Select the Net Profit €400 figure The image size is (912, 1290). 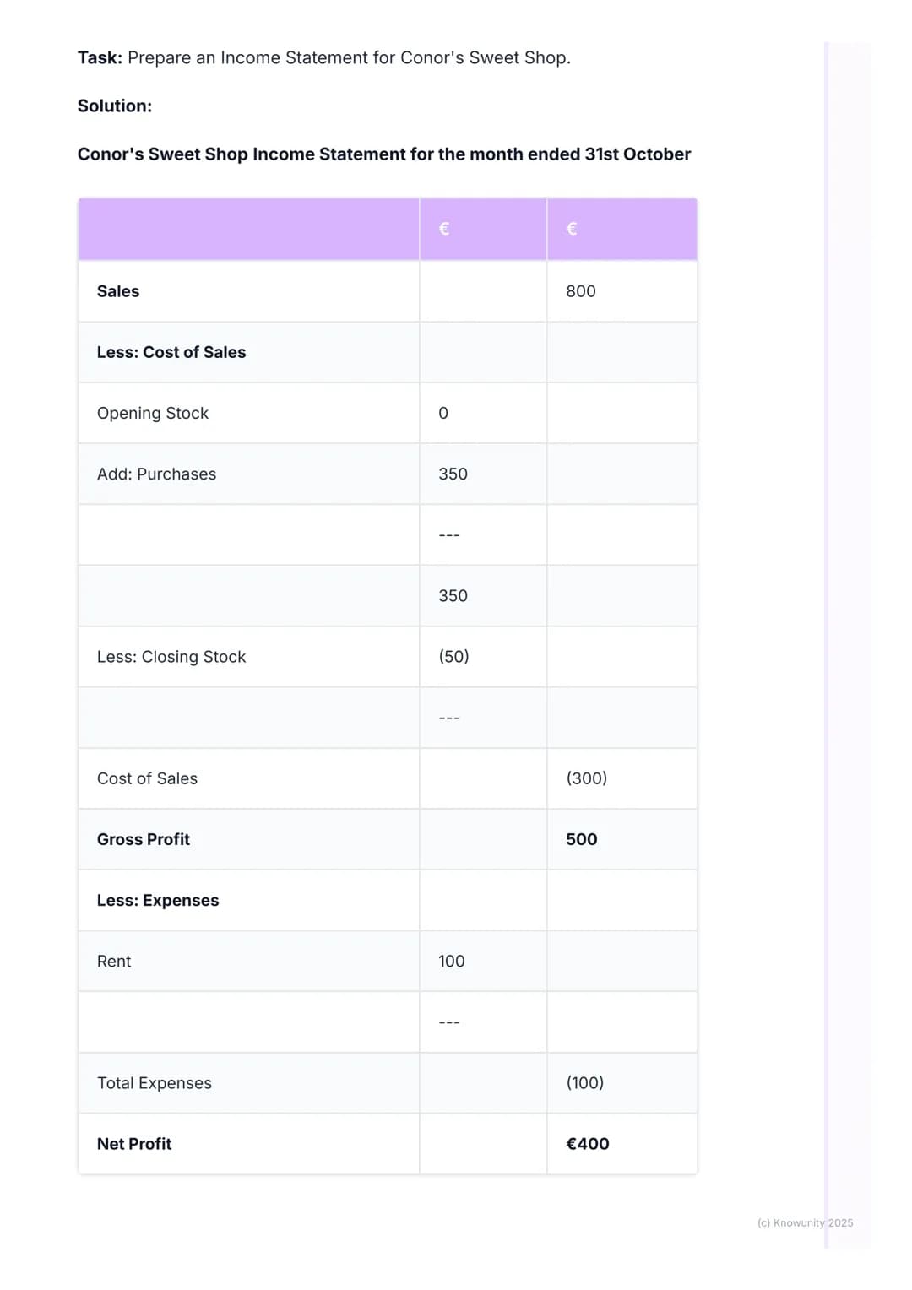point(588,1144)
